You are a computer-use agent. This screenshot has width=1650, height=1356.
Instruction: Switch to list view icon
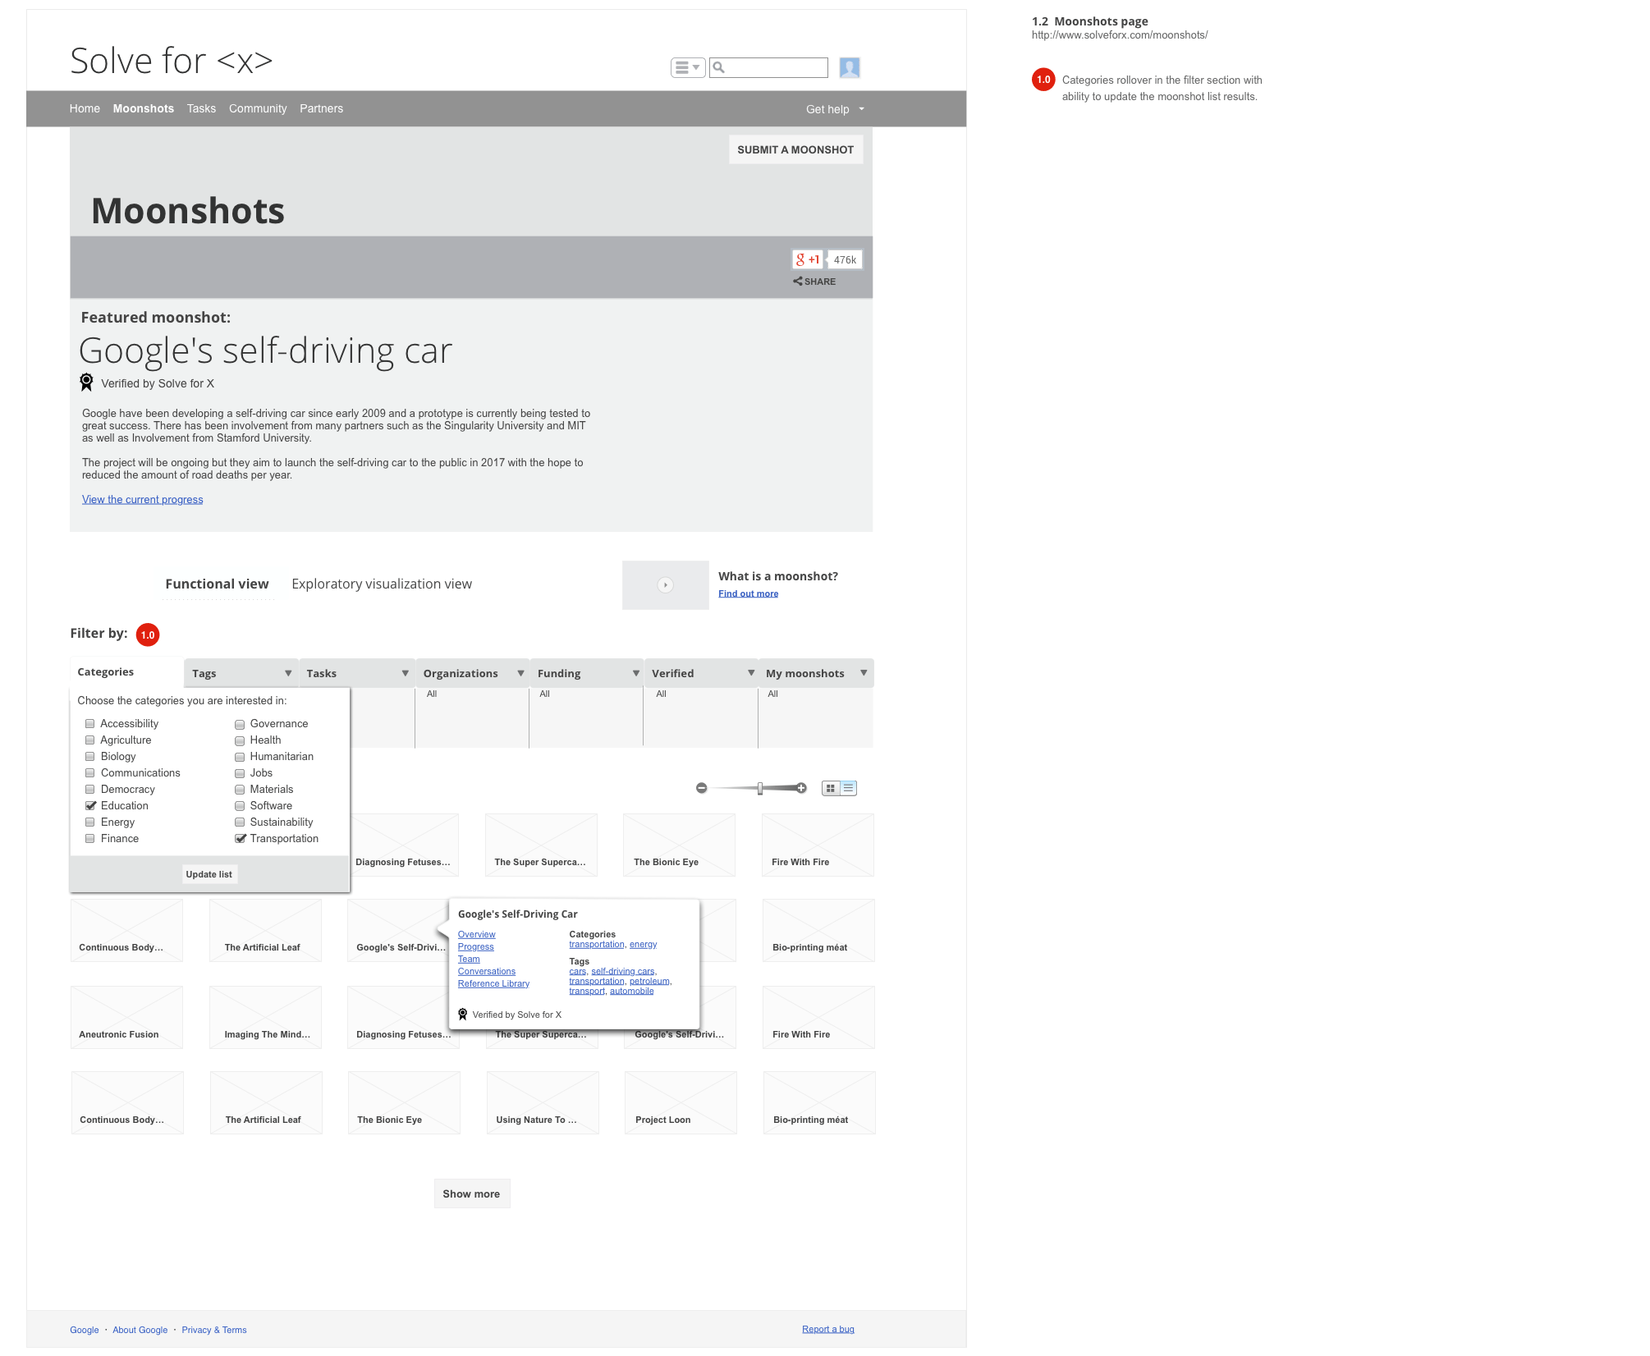(x=848, y=788)
